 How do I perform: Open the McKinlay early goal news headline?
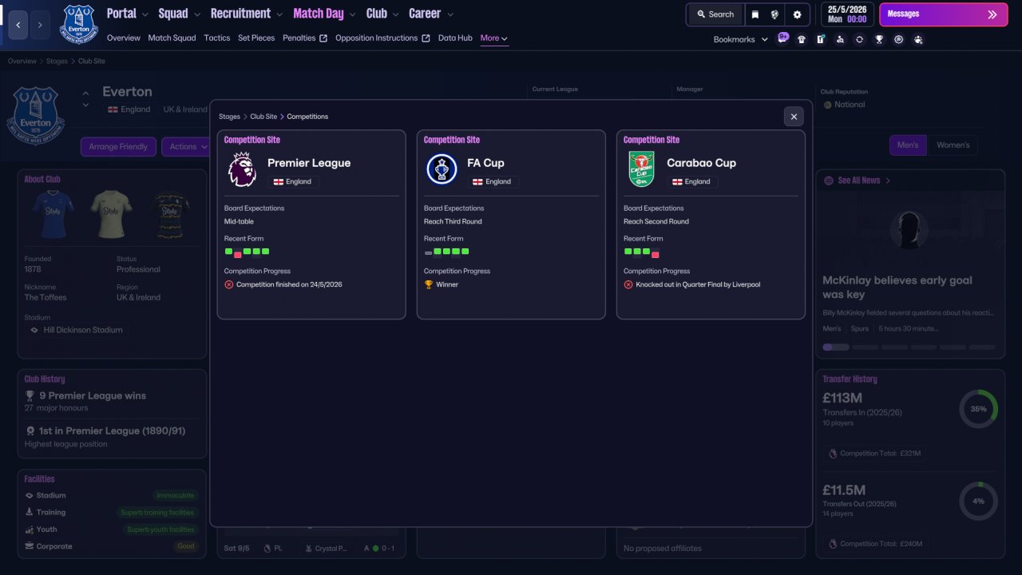[897, 287]
